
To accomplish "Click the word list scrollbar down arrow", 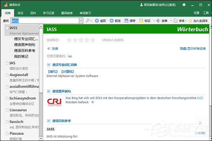I will coord(41,138).
